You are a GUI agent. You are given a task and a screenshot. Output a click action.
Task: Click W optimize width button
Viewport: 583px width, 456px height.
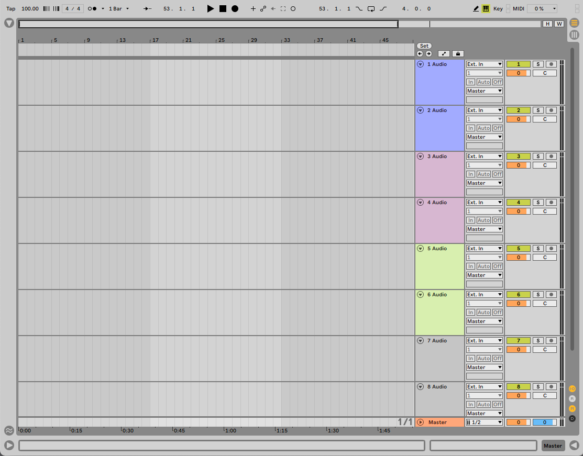click(x=559, y=24)
